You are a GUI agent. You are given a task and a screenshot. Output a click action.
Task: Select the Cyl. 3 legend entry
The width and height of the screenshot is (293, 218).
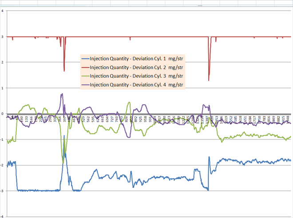pyautogui.click(x=132, y=76)
